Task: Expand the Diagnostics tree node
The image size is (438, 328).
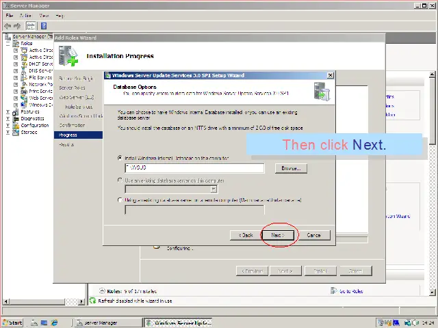Action: pyautogui.click(x=8, y=118)
